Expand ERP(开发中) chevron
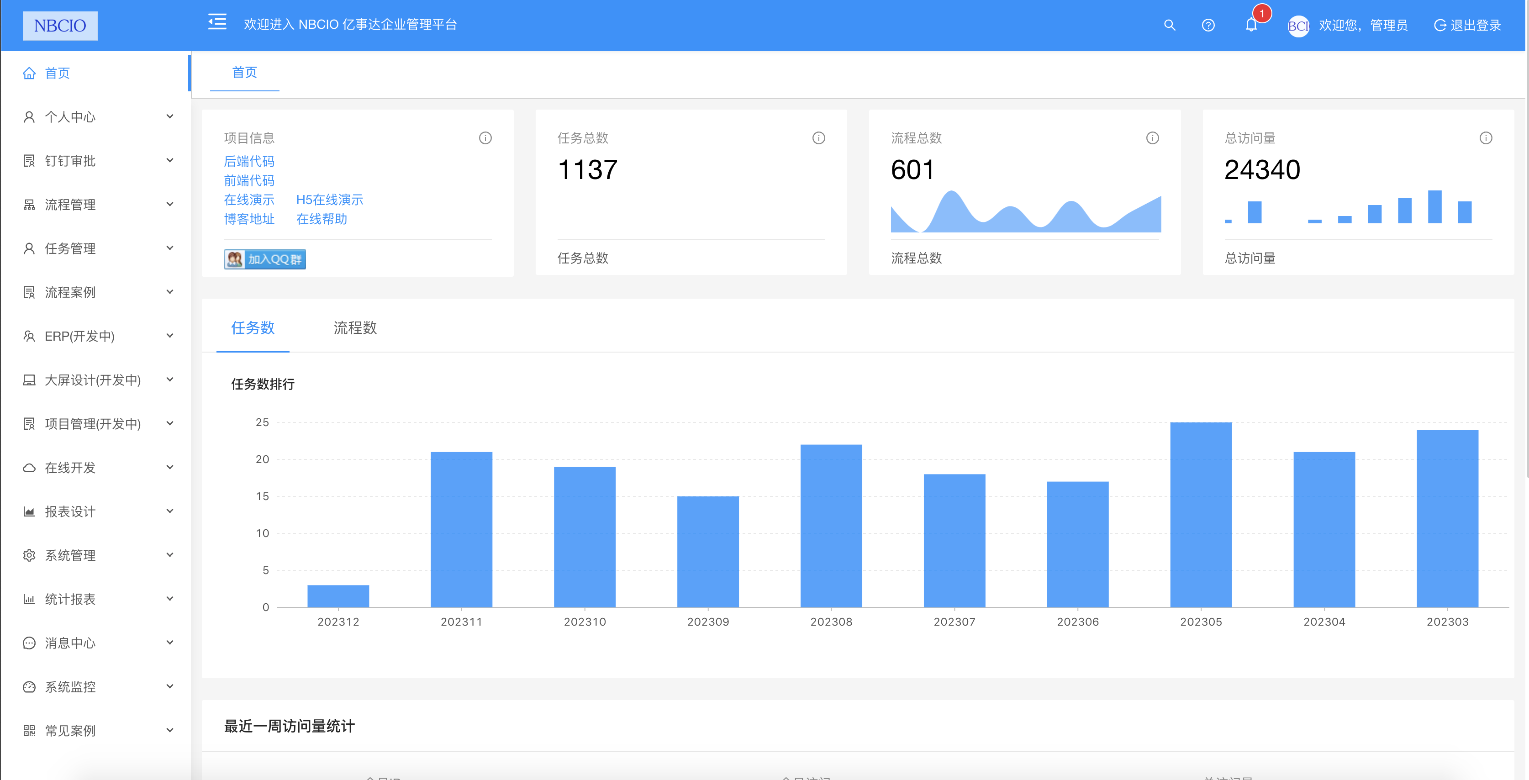1529x780 pixels. click(170, 335)
